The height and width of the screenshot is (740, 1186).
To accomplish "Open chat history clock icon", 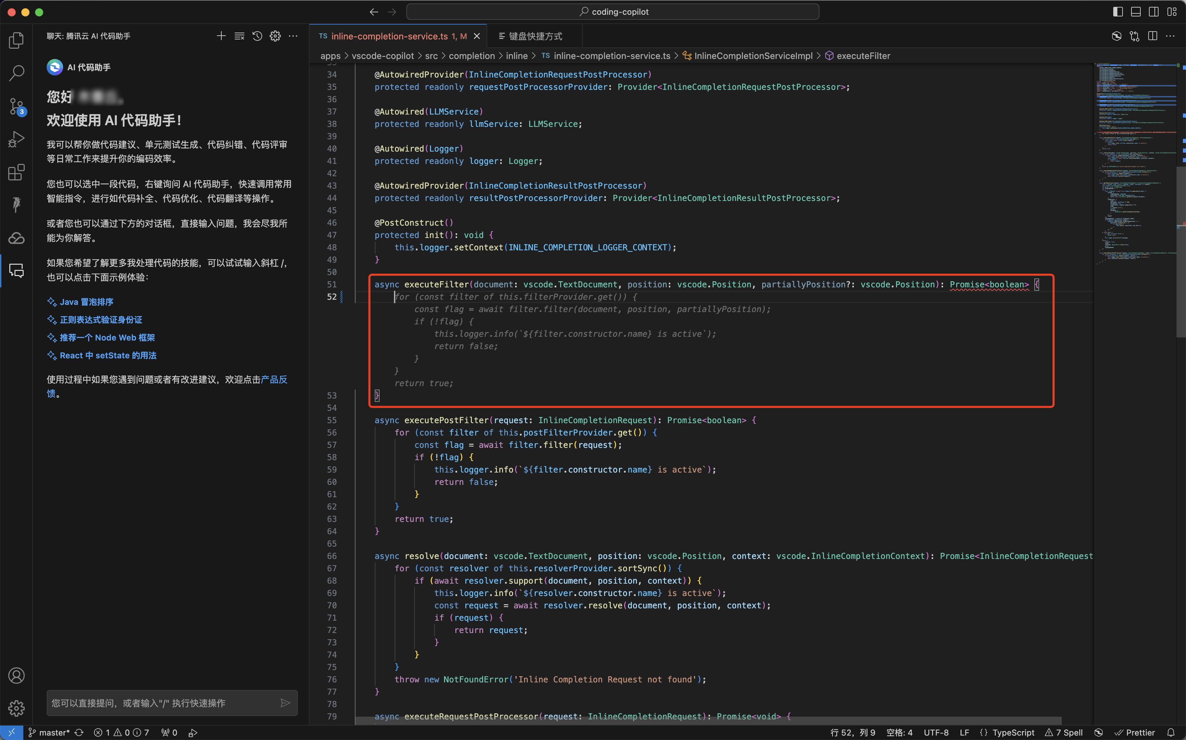I will (x=257, y=36).
